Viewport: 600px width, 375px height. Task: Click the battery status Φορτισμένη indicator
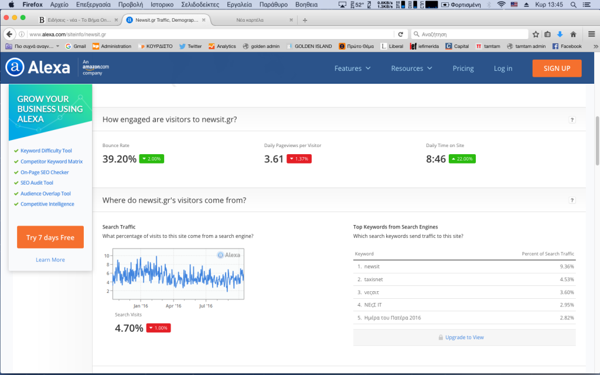click(461, 5)
